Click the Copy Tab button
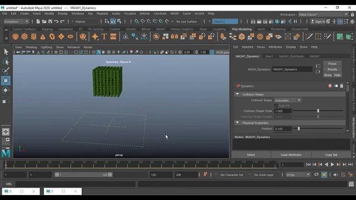This screenshot has width=356, height=200. [331, 154]
